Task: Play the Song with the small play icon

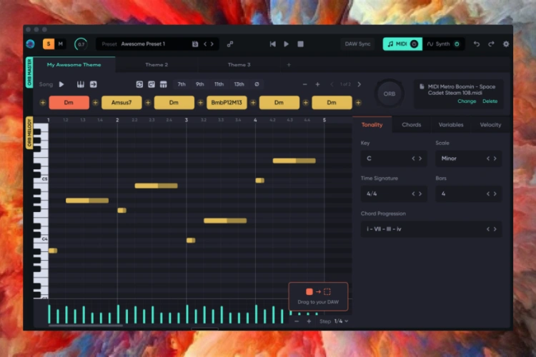Action: pyautogui.click(x=61, y=84)
